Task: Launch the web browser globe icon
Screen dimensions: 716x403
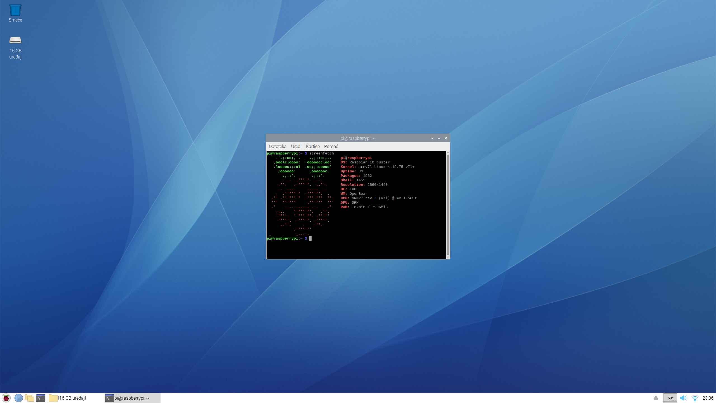Action: 18,398
